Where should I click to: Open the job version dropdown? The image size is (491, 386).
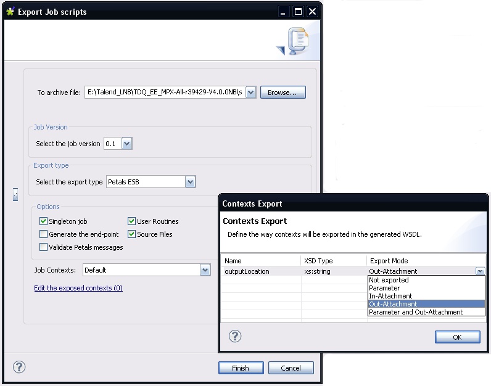pos(126,144)
